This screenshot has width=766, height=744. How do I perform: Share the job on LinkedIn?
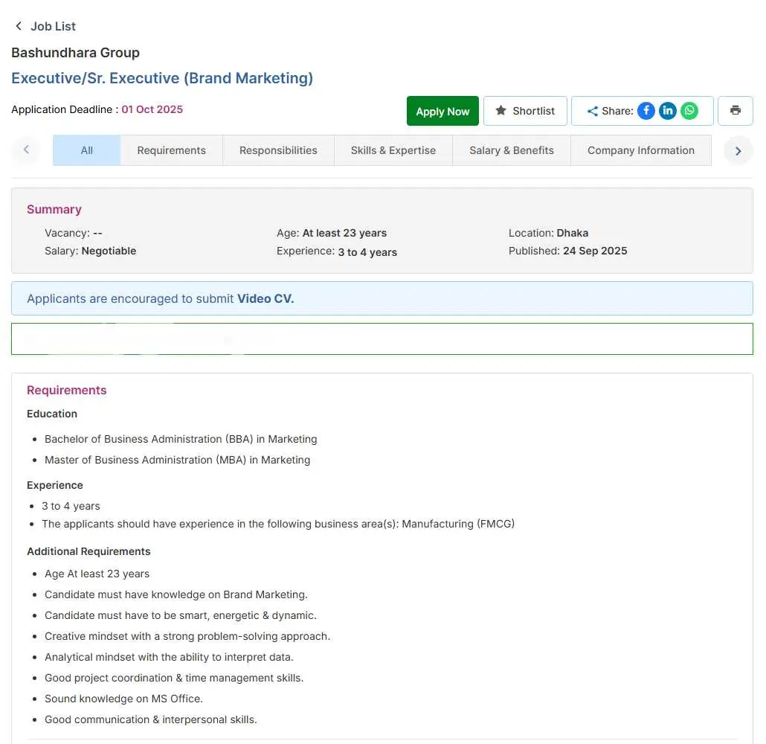coord(668,111)
